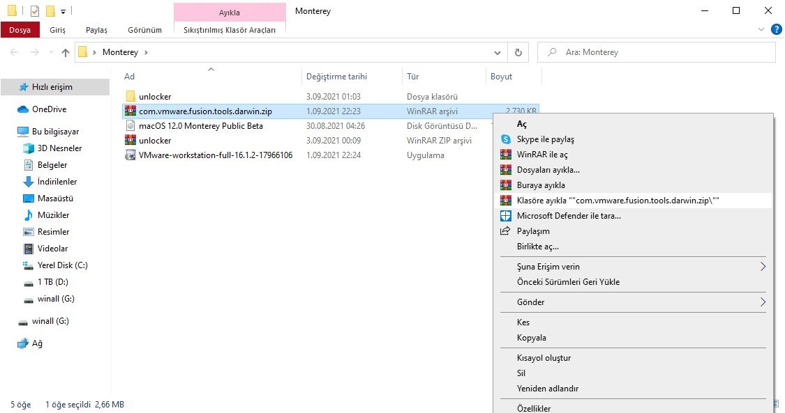Click the macOS 12.0 Monterey disk image icon

pyautogui.click(x=130, y=126)
